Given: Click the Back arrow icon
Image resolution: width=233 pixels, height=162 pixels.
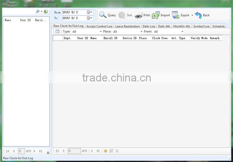Looking at the screenshot, I should pyautogui.click(x=198, y=15).
